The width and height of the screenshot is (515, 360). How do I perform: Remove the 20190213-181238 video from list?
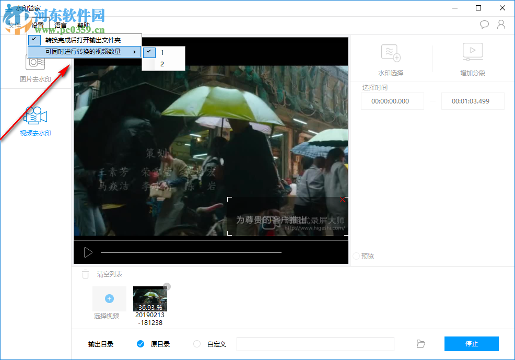point(167,287)
